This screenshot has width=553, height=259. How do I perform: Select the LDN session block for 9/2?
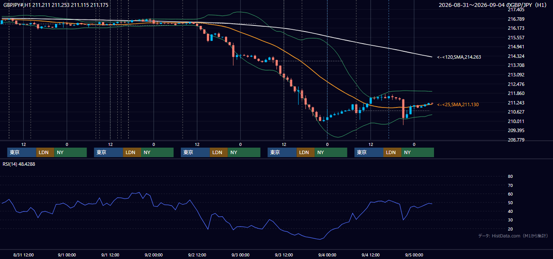point(219,152)
